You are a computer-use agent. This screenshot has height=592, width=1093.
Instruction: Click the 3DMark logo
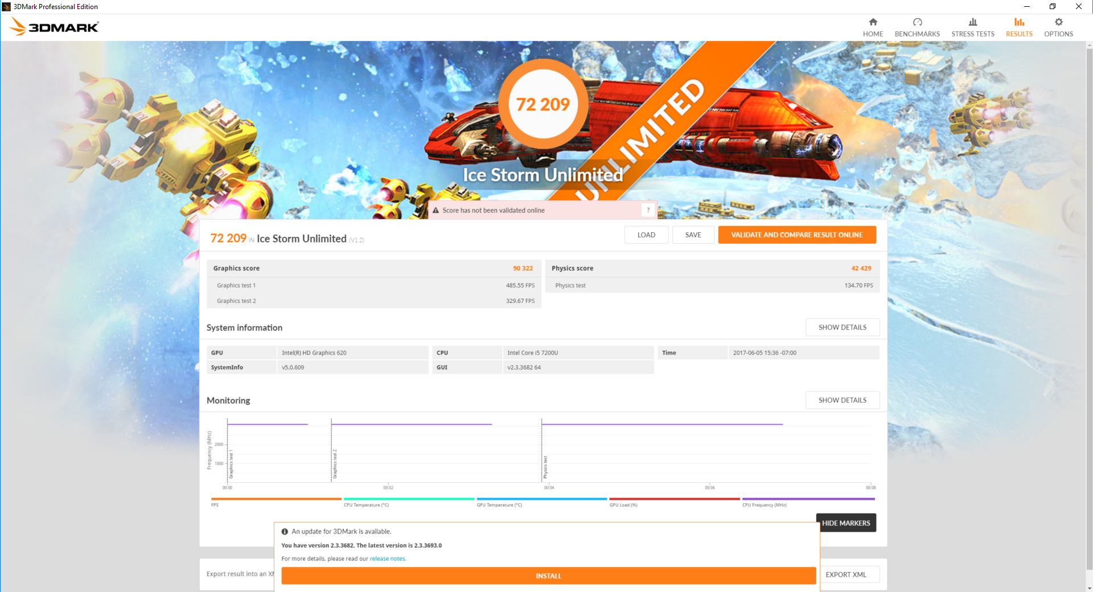coord(54,27)
